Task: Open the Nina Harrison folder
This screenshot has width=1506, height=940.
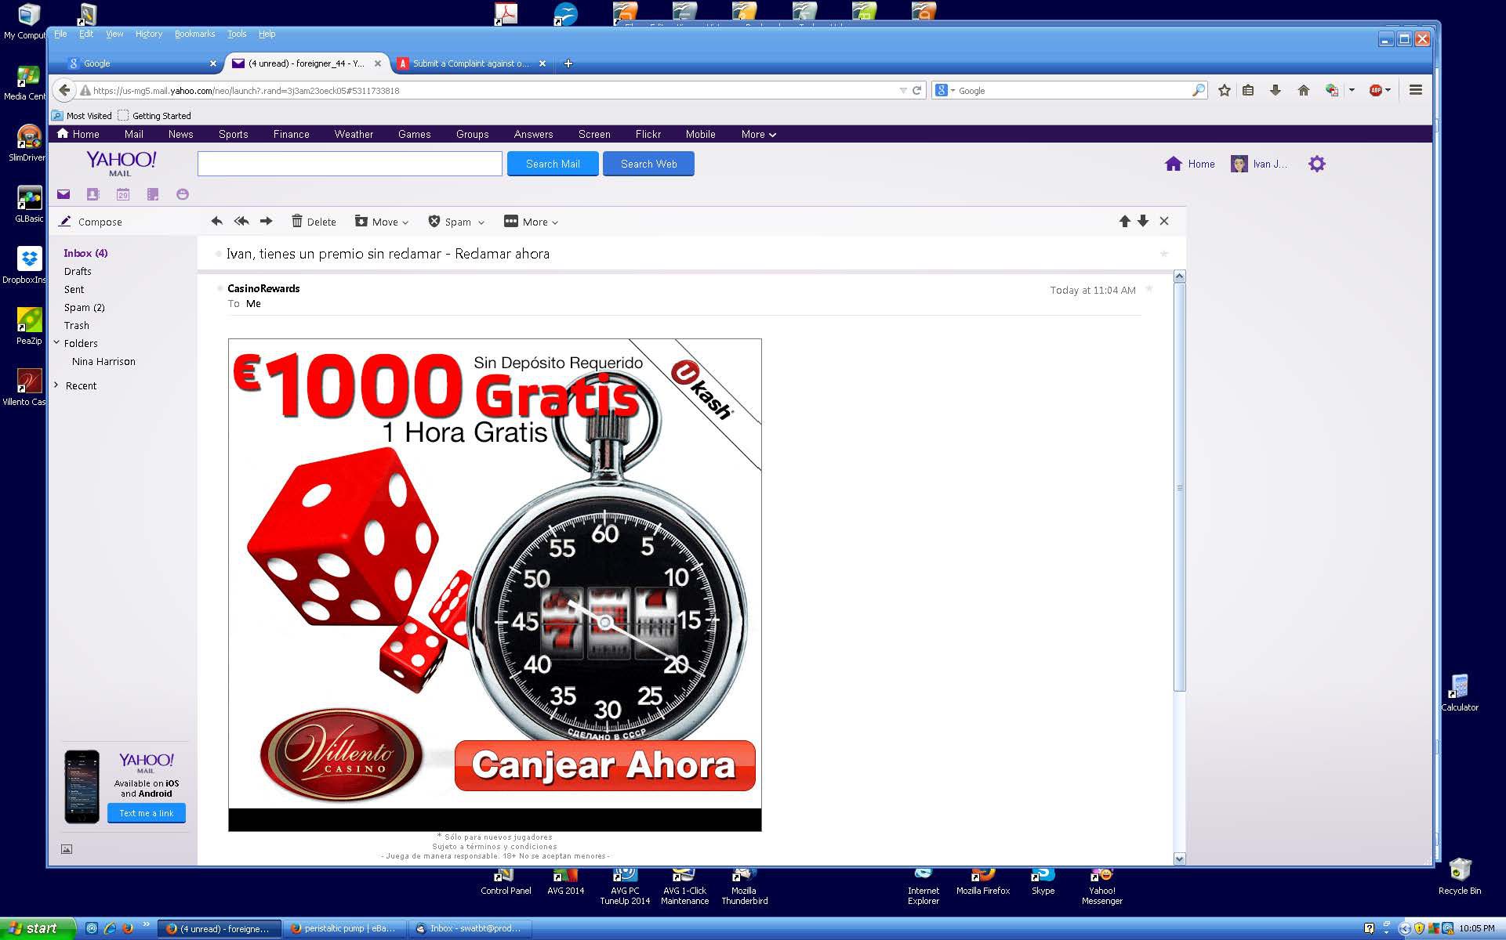Action: tap(103, 361)
